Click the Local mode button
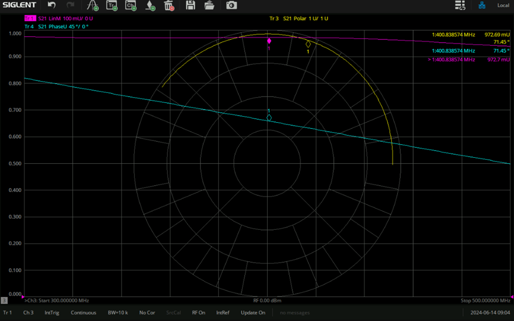 (503, 5)
